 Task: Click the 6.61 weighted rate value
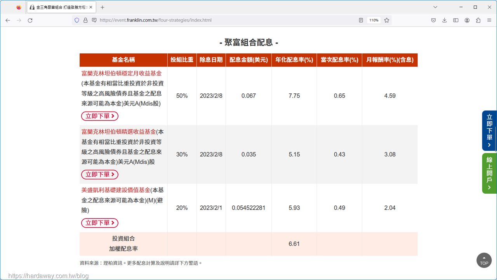(294, 244)
